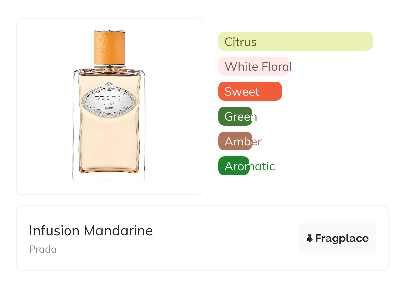
Task: Click the red Sweet accord bar
Action: pos(250,91)
